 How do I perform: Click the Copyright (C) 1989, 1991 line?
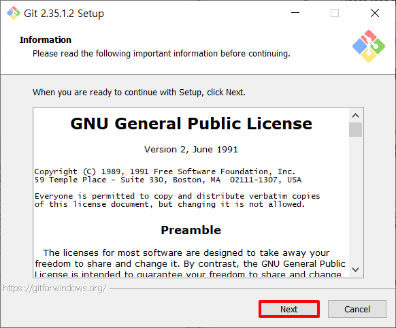[x=165, y=171]
